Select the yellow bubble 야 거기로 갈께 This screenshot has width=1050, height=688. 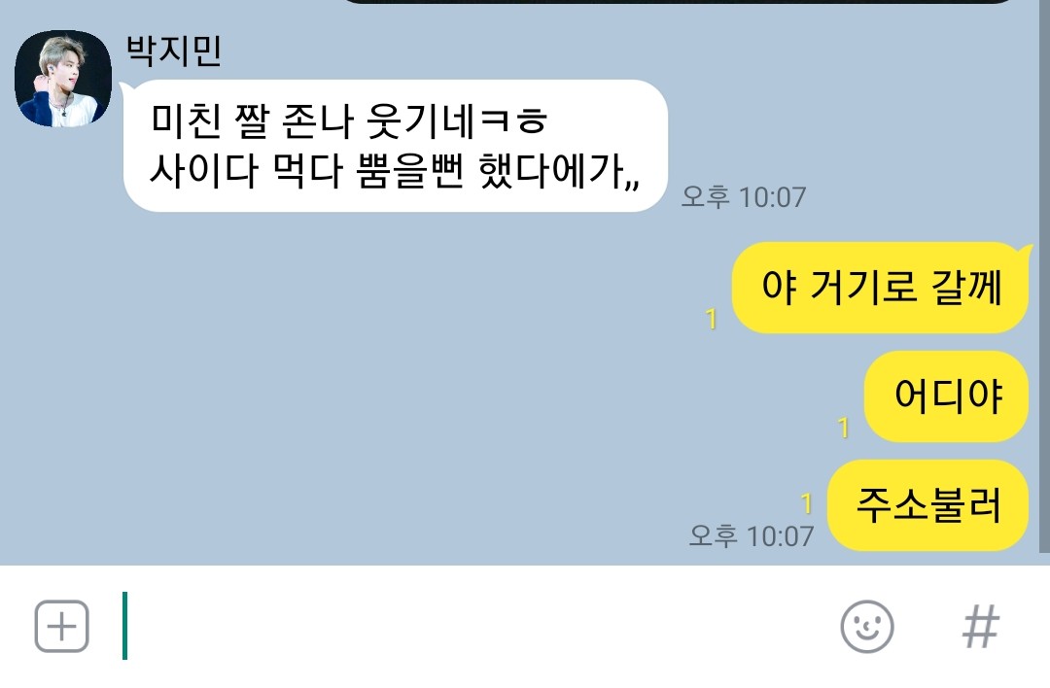click(x=881, y=288)
